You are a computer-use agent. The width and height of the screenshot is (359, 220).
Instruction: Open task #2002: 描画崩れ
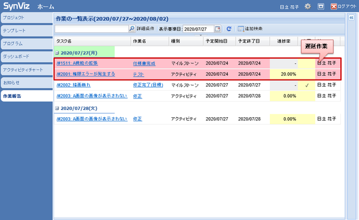pos(74,85)
